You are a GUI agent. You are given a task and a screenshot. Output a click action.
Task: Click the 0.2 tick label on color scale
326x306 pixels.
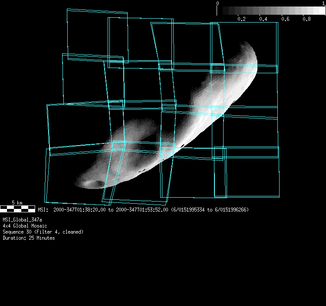[241, 19]
